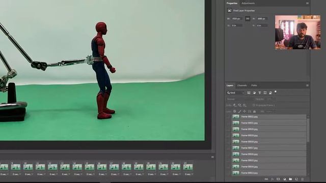Toggle visibility of frame-00019.jpg layer
Screen dimensions: 326x183
pos(229,136)
